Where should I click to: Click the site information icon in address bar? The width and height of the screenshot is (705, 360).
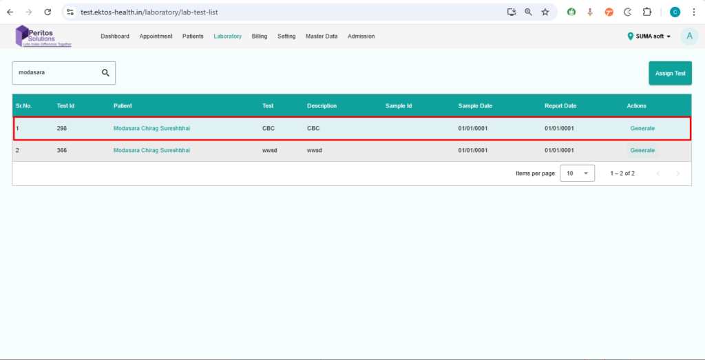tap(70, 12)
